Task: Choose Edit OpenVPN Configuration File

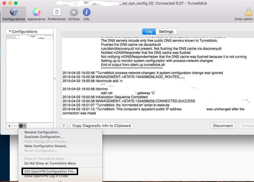Action: pyautogui.click(x=49, y=172)
